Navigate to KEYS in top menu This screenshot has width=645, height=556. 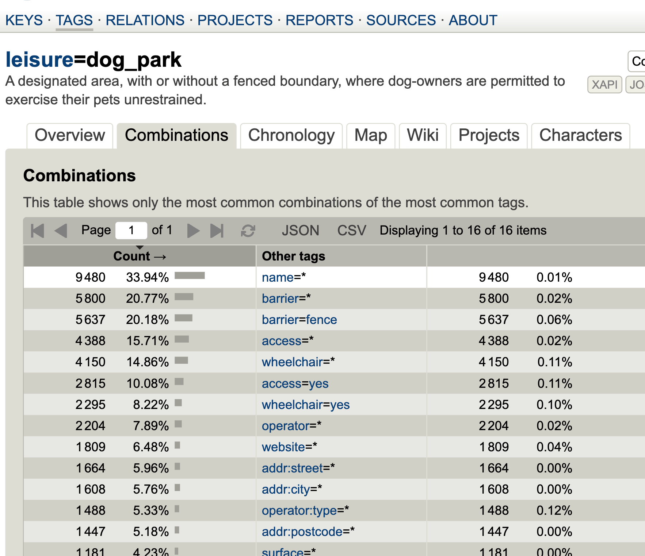point(24,20)
